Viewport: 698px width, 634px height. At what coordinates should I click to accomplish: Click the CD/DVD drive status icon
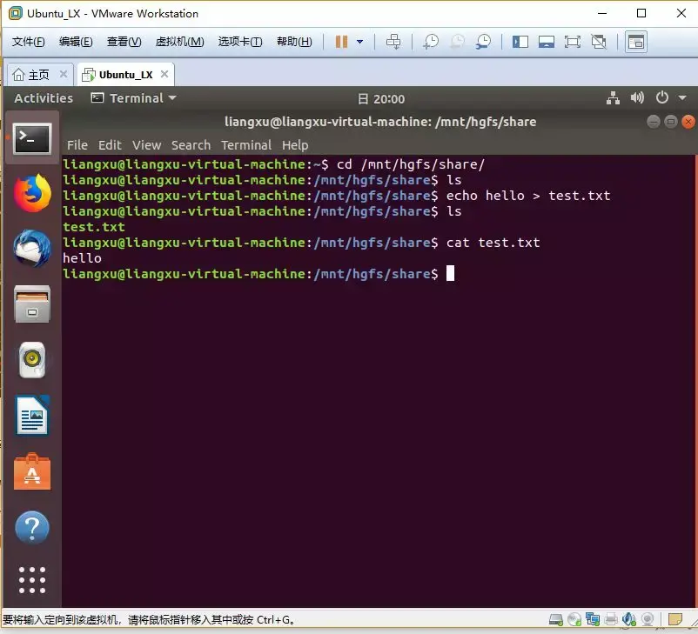(574, 619)
